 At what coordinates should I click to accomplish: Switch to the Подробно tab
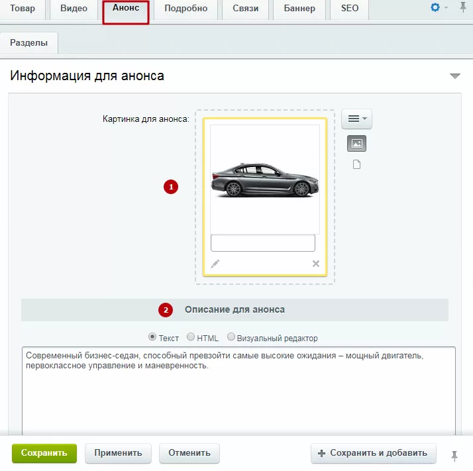tap(185, 9)
